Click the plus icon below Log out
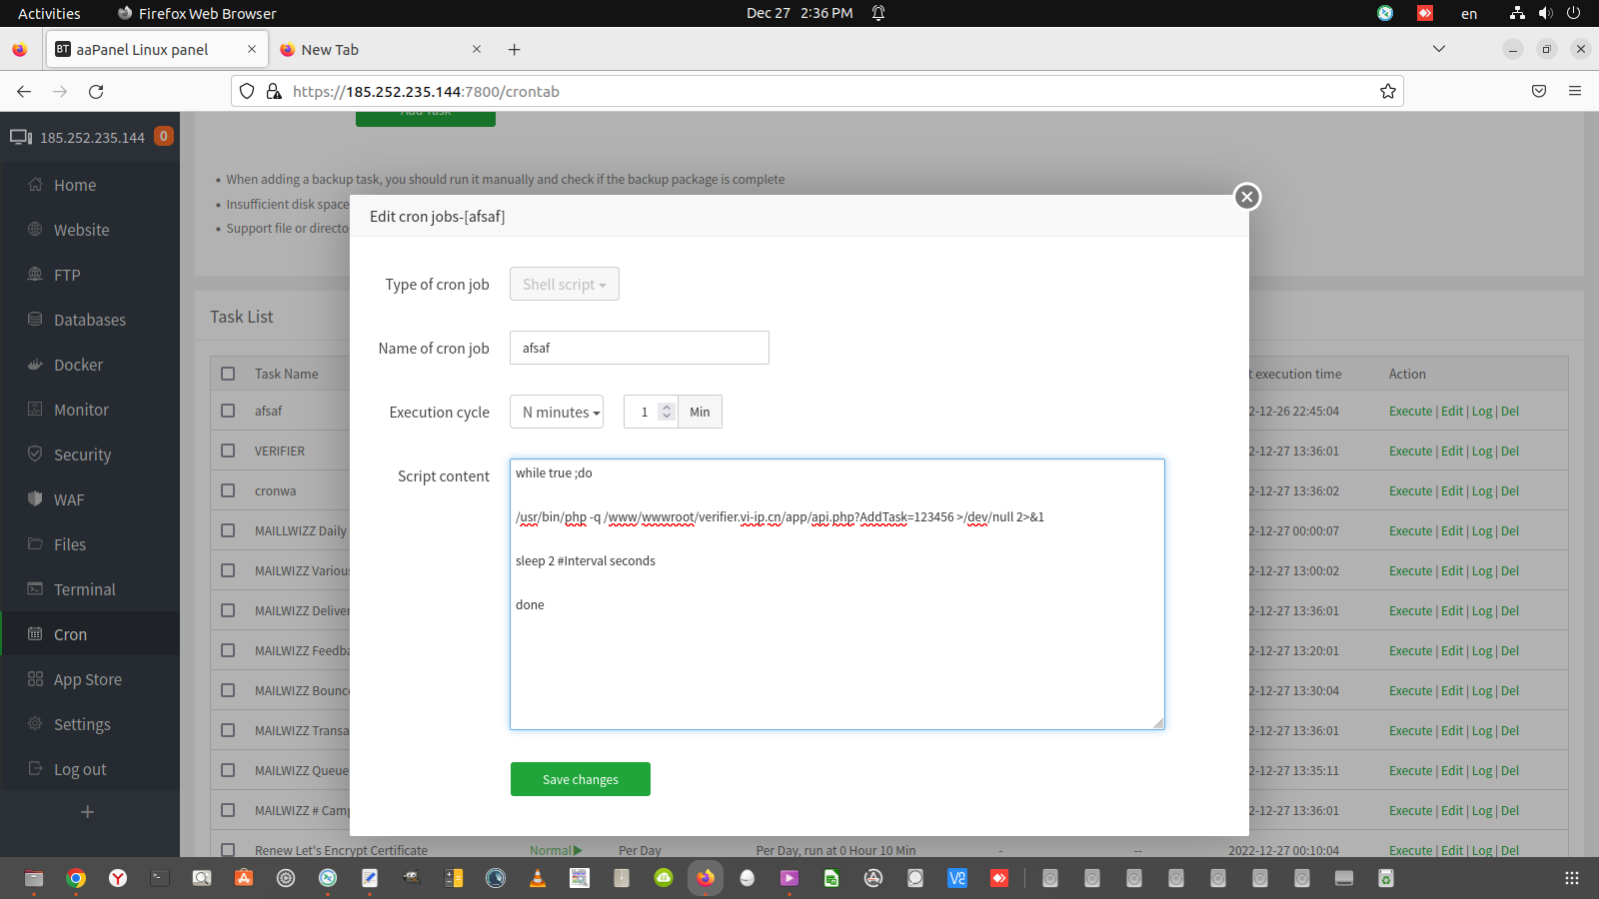This screenshot has width=1599, height=899. 88,812
